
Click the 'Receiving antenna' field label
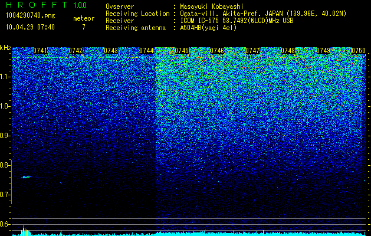click(x=136, y=28)
